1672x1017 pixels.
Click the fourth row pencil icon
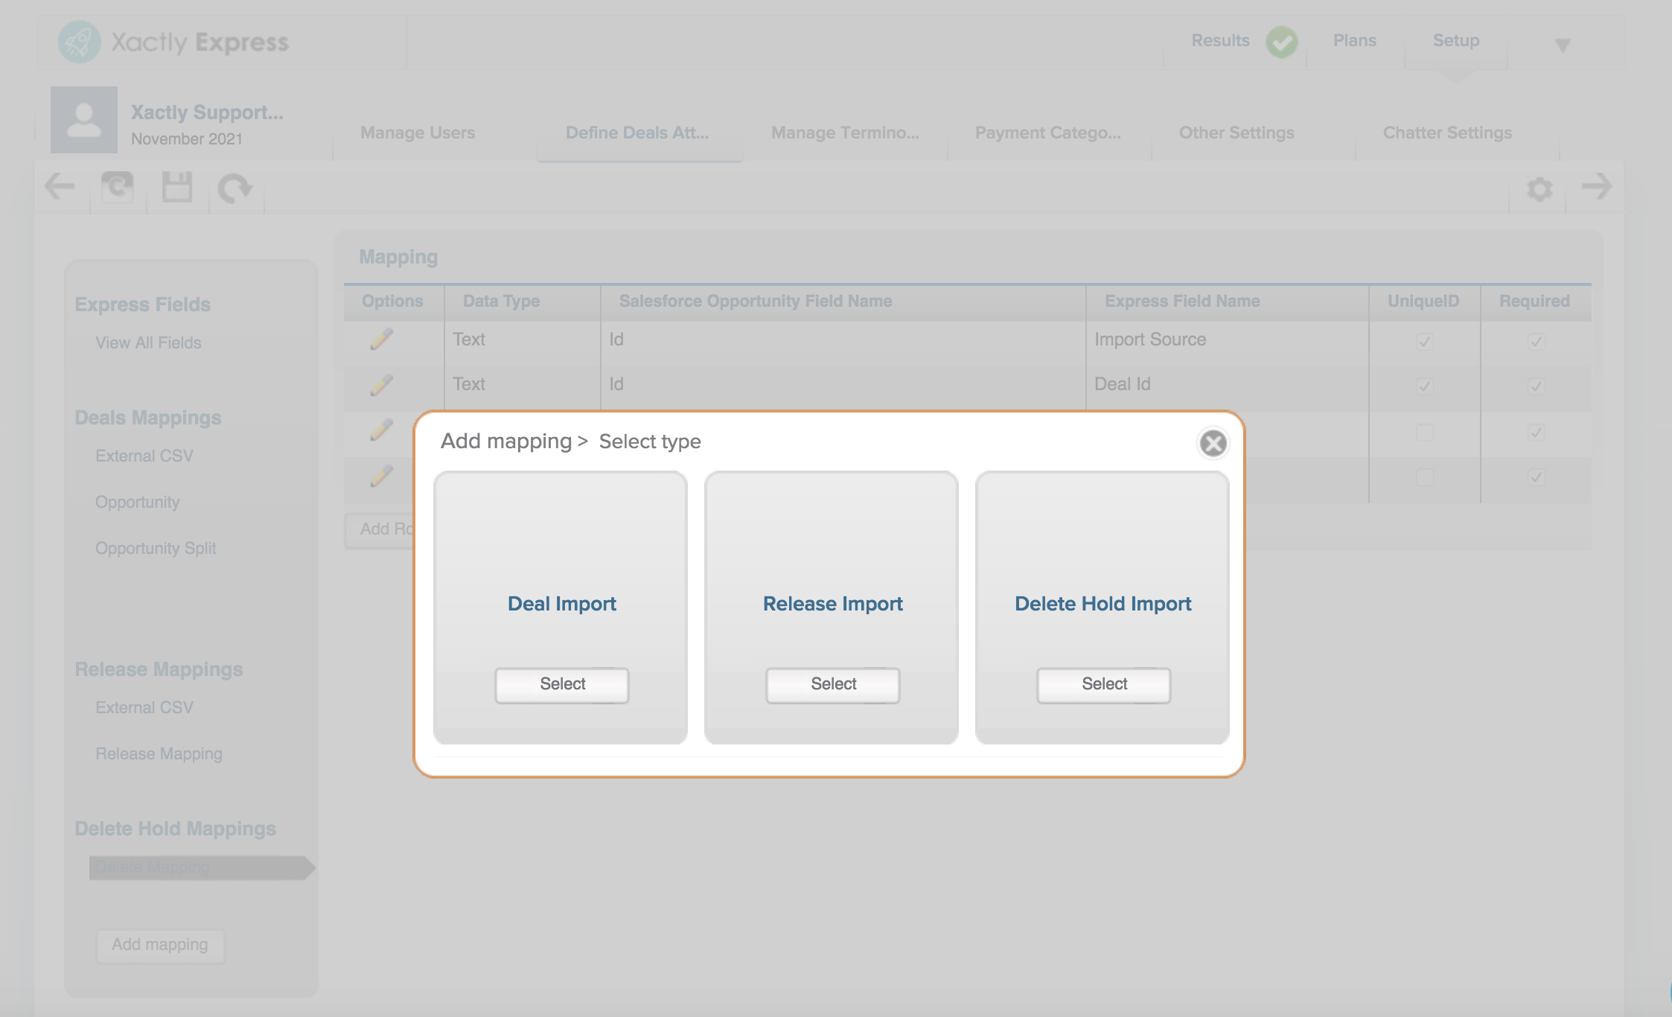click(381, 476)
